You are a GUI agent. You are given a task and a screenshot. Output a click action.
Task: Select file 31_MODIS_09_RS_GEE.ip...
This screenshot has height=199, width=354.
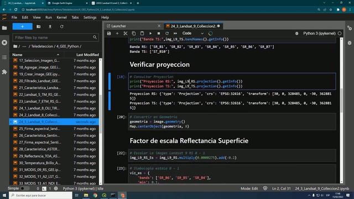point(54,170)
